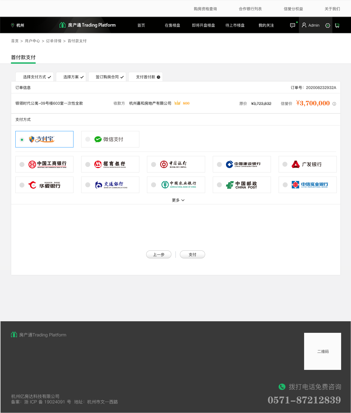351x413 pixels.
Task: Click the Guangfa Bank logo
Action: [x=307, y=164]
